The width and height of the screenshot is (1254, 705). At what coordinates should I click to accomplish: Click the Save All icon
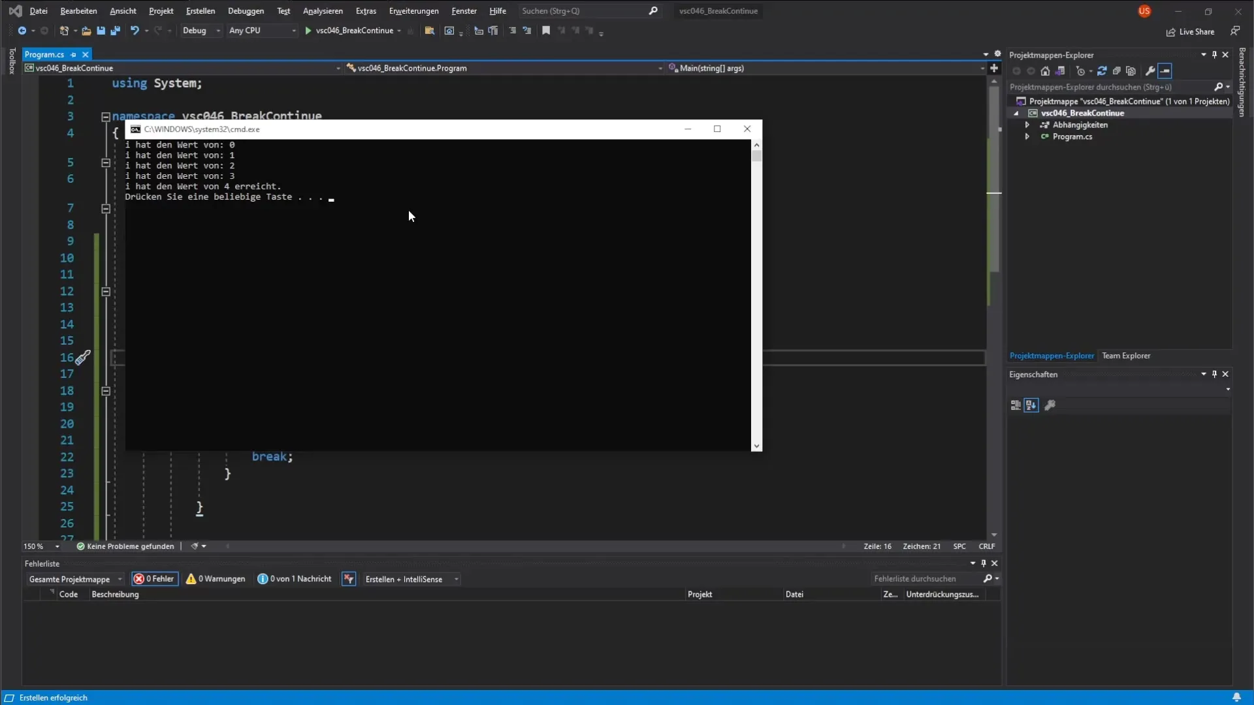tap(116, 31)
